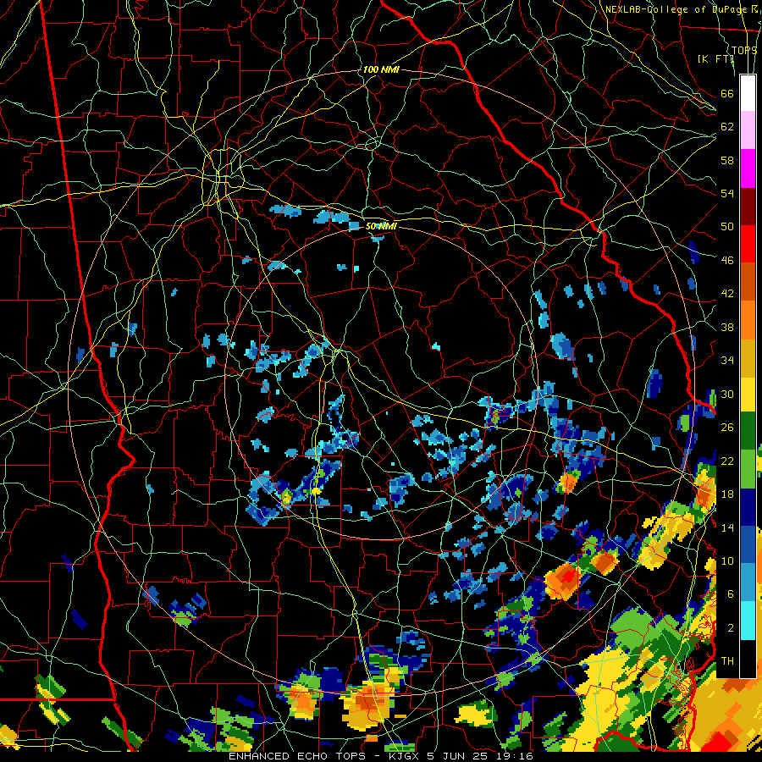Click the navy blue legend swatch
This screenshot has height=762, width=762.
[748, 507]
